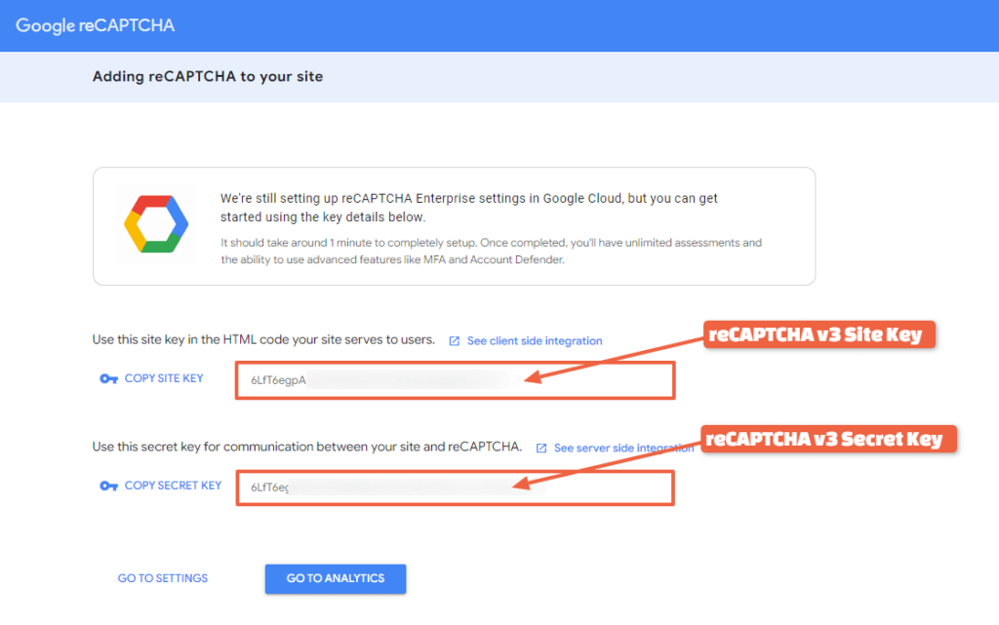999x625 pixels.
Task: Open GO TO SETTINGS
Action: coord(162,578)
